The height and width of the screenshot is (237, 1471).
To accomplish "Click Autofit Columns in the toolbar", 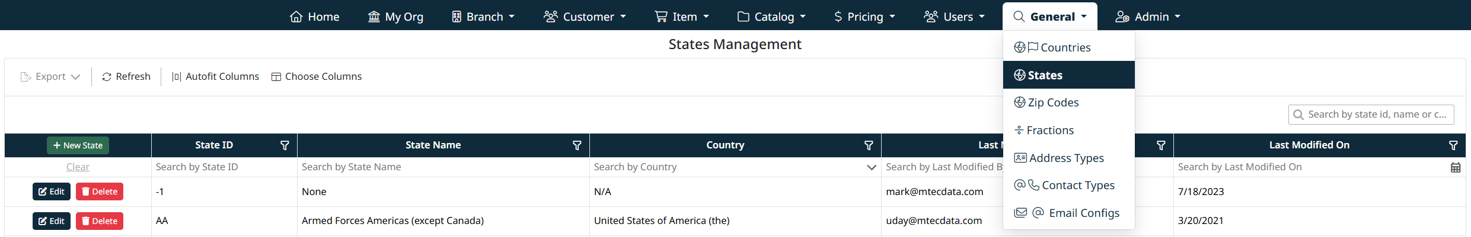I will (215, 77).
